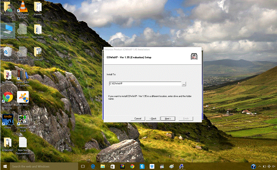Go Back in the setup wizard

153,119
